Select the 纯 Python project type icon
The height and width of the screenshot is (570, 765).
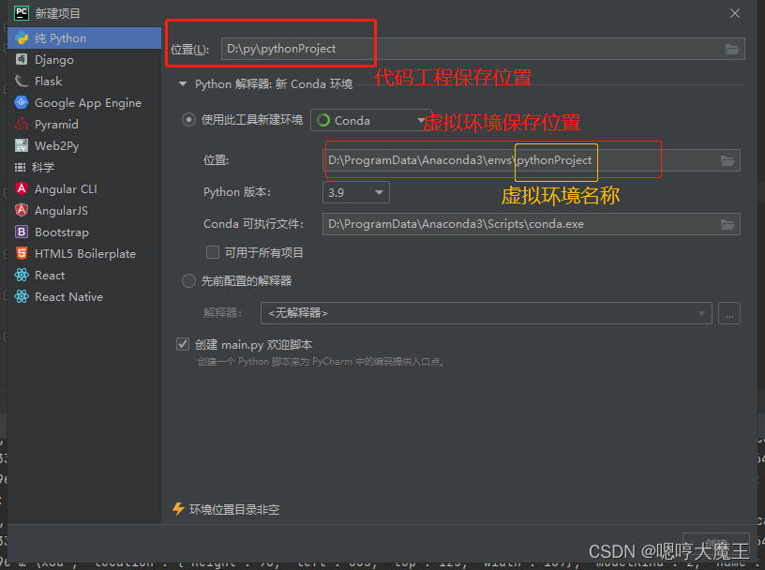[22, 38]
